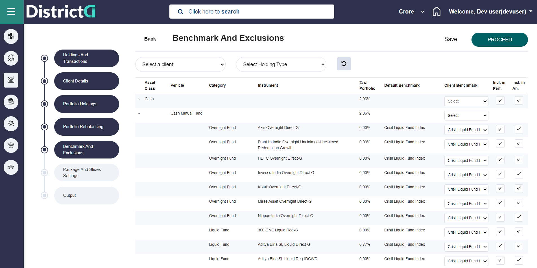Open Client Benchmark dropdown for Axis Overnight Direct-G
Screen dimensions: 537x268
(466, 130)
